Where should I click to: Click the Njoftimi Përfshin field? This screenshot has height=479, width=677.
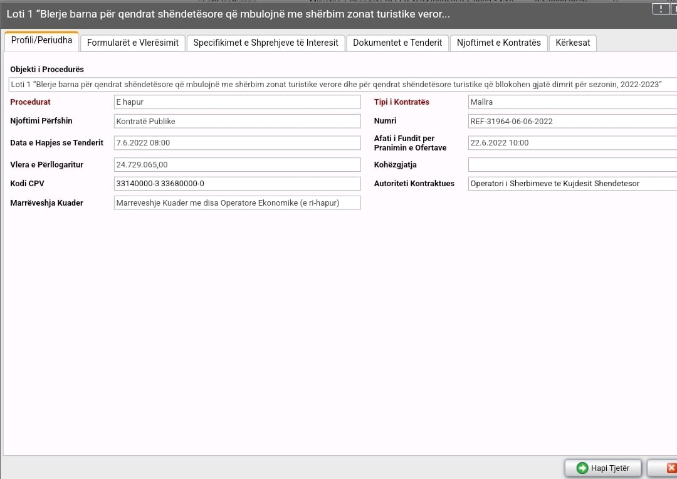tap(237, 121)
